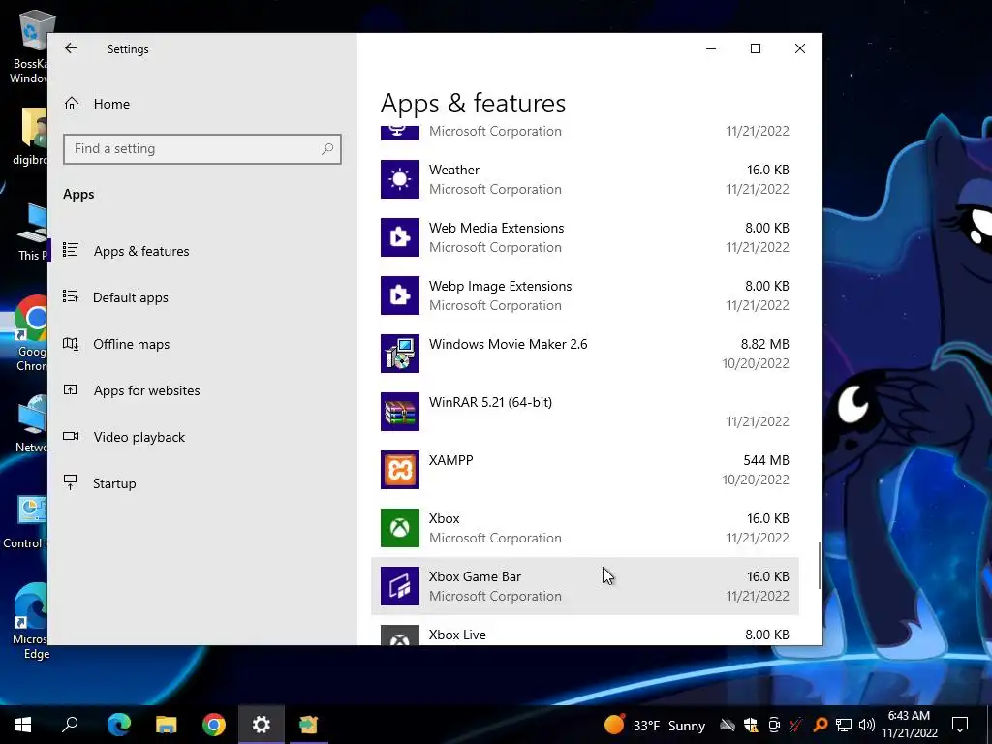
Task: Select the XAMPP app icon
Action: (x=400, y=470)
